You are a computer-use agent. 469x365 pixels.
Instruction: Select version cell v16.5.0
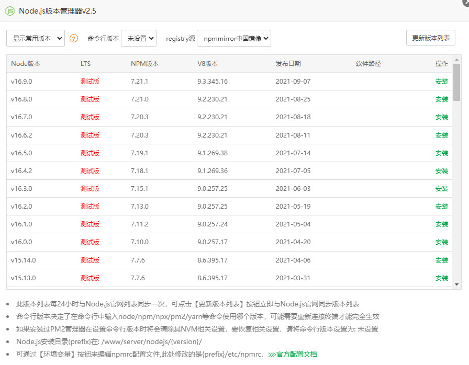[x=21, y=153]
